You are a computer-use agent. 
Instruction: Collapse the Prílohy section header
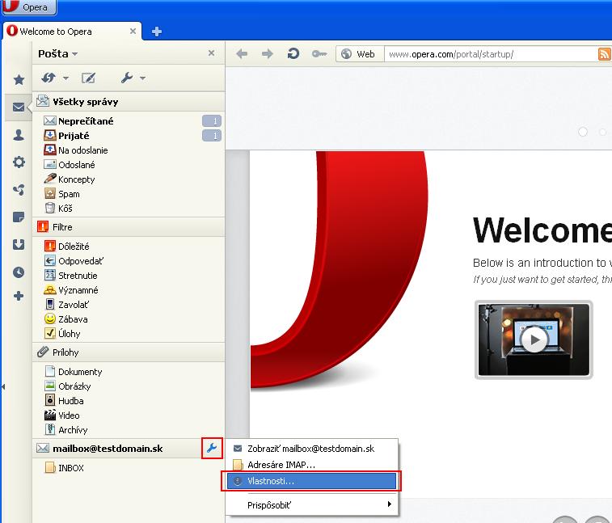click(x=129, y=352)
